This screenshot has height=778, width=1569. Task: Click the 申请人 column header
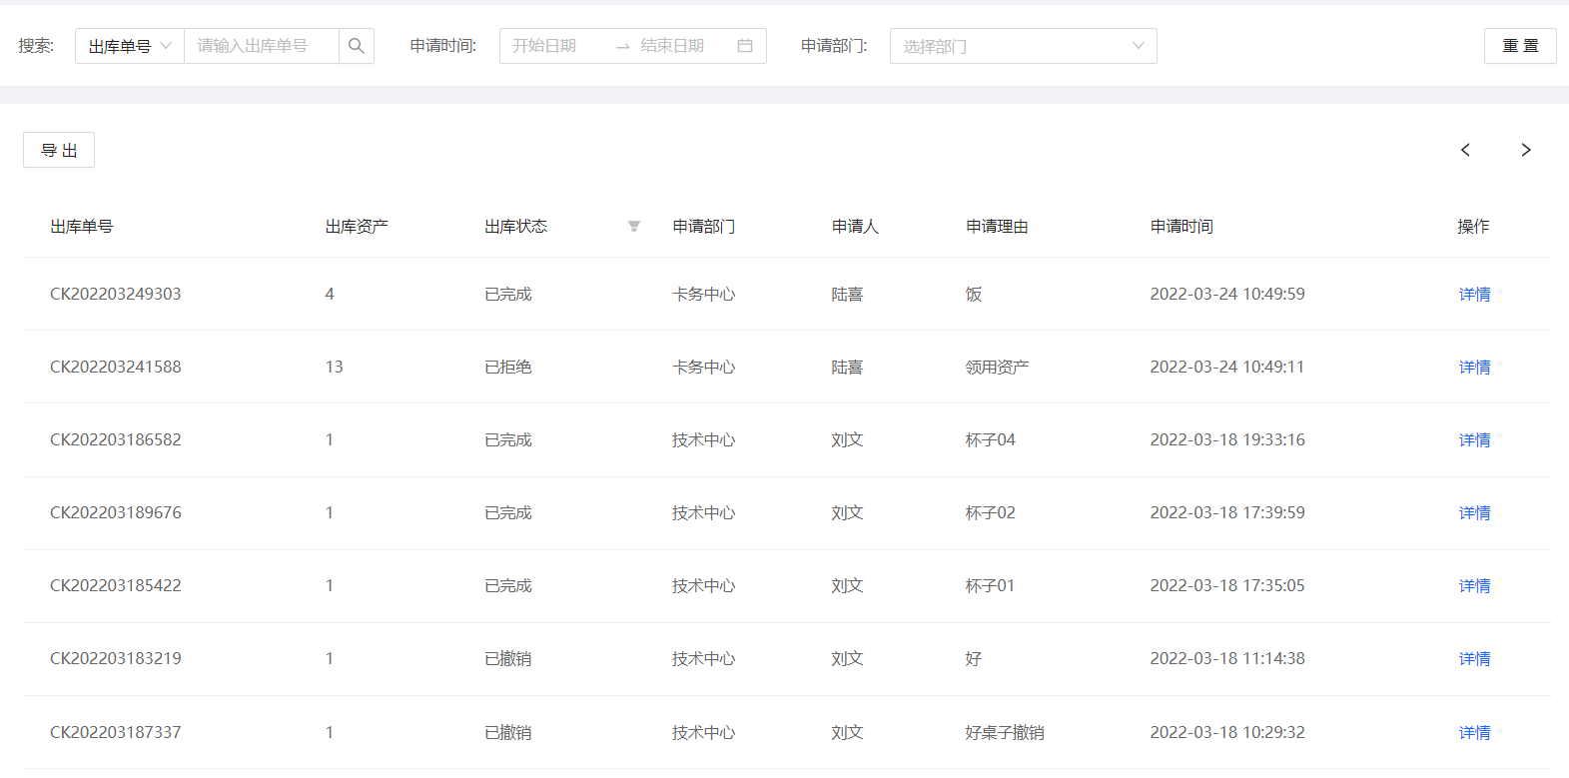pos(855,227)
